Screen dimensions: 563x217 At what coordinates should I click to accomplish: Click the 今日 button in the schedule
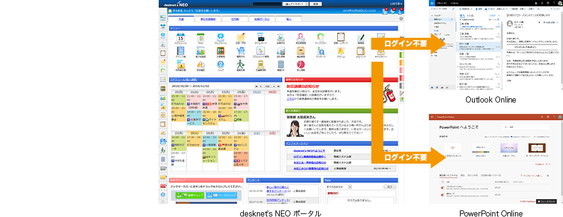click(267, 86)
